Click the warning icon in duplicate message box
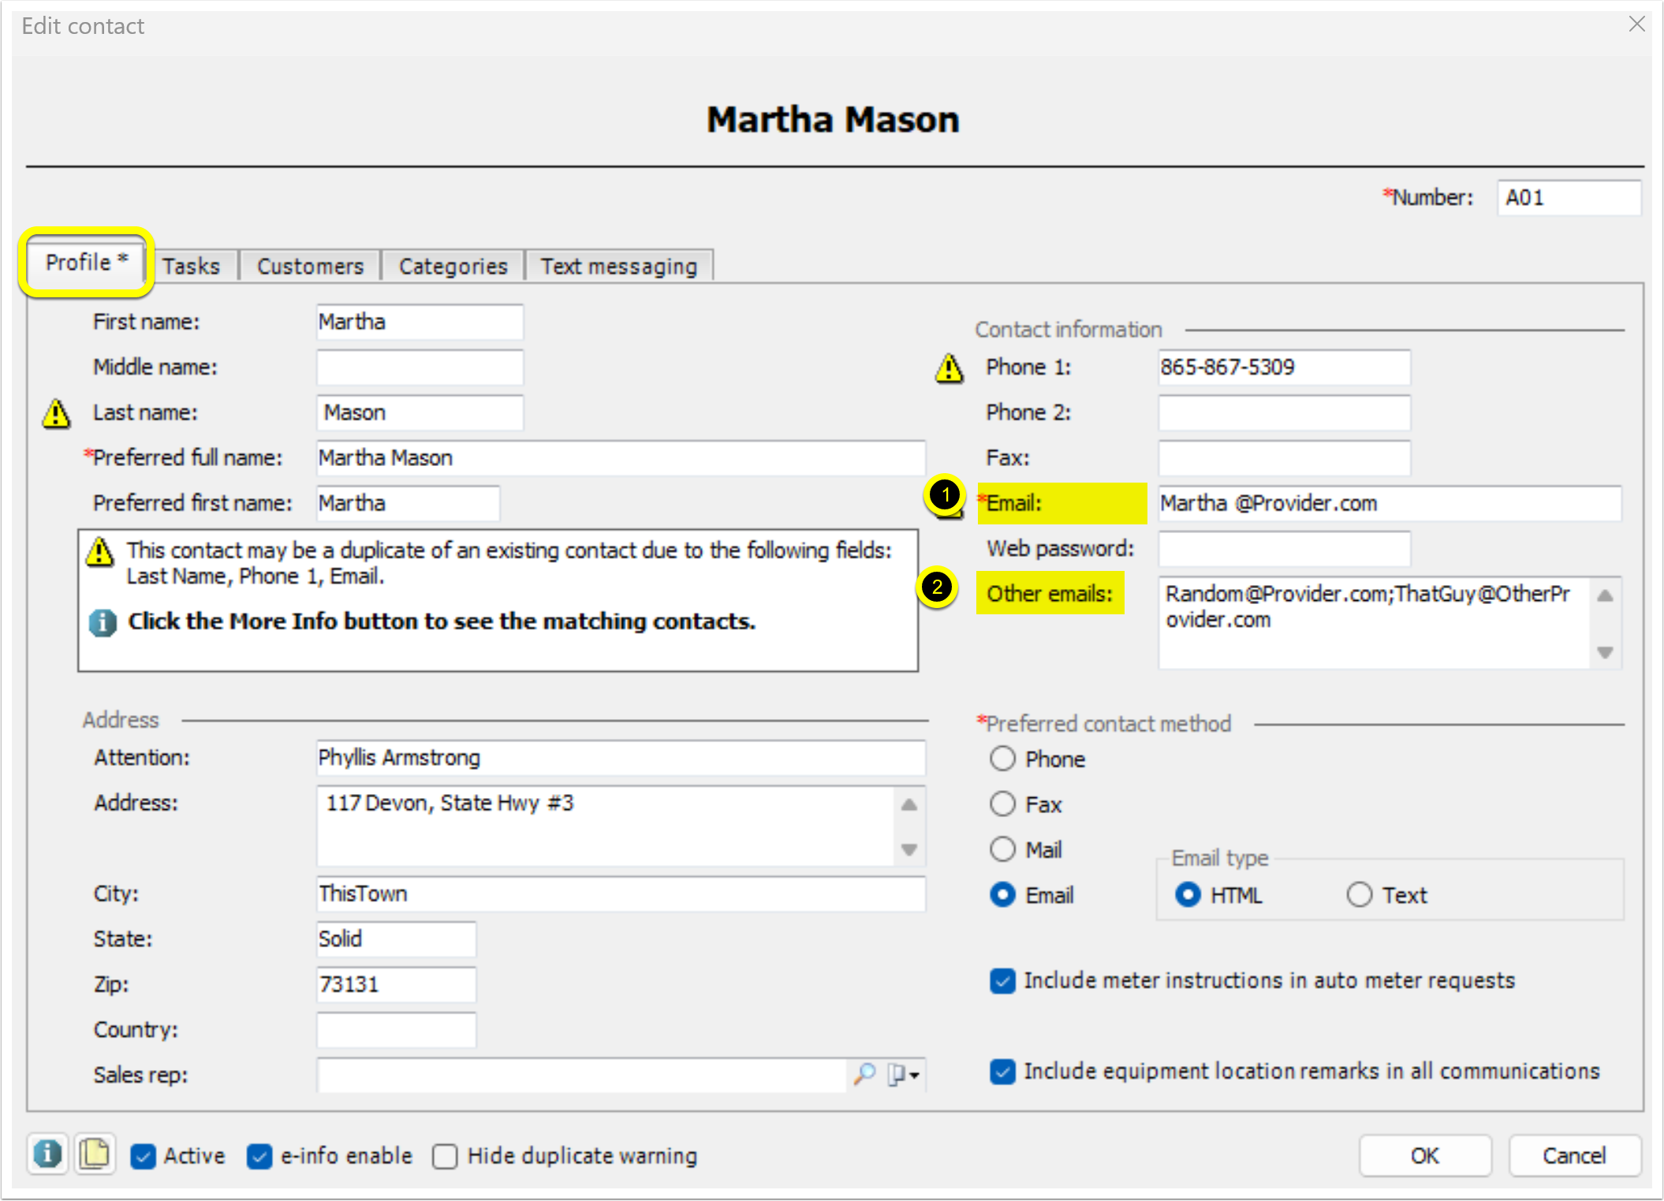The image size is (1664, 1201). click(x=100, y=552)
